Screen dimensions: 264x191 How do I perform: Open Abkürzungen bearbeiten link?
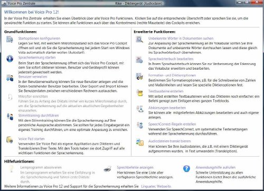coord(167,108)
